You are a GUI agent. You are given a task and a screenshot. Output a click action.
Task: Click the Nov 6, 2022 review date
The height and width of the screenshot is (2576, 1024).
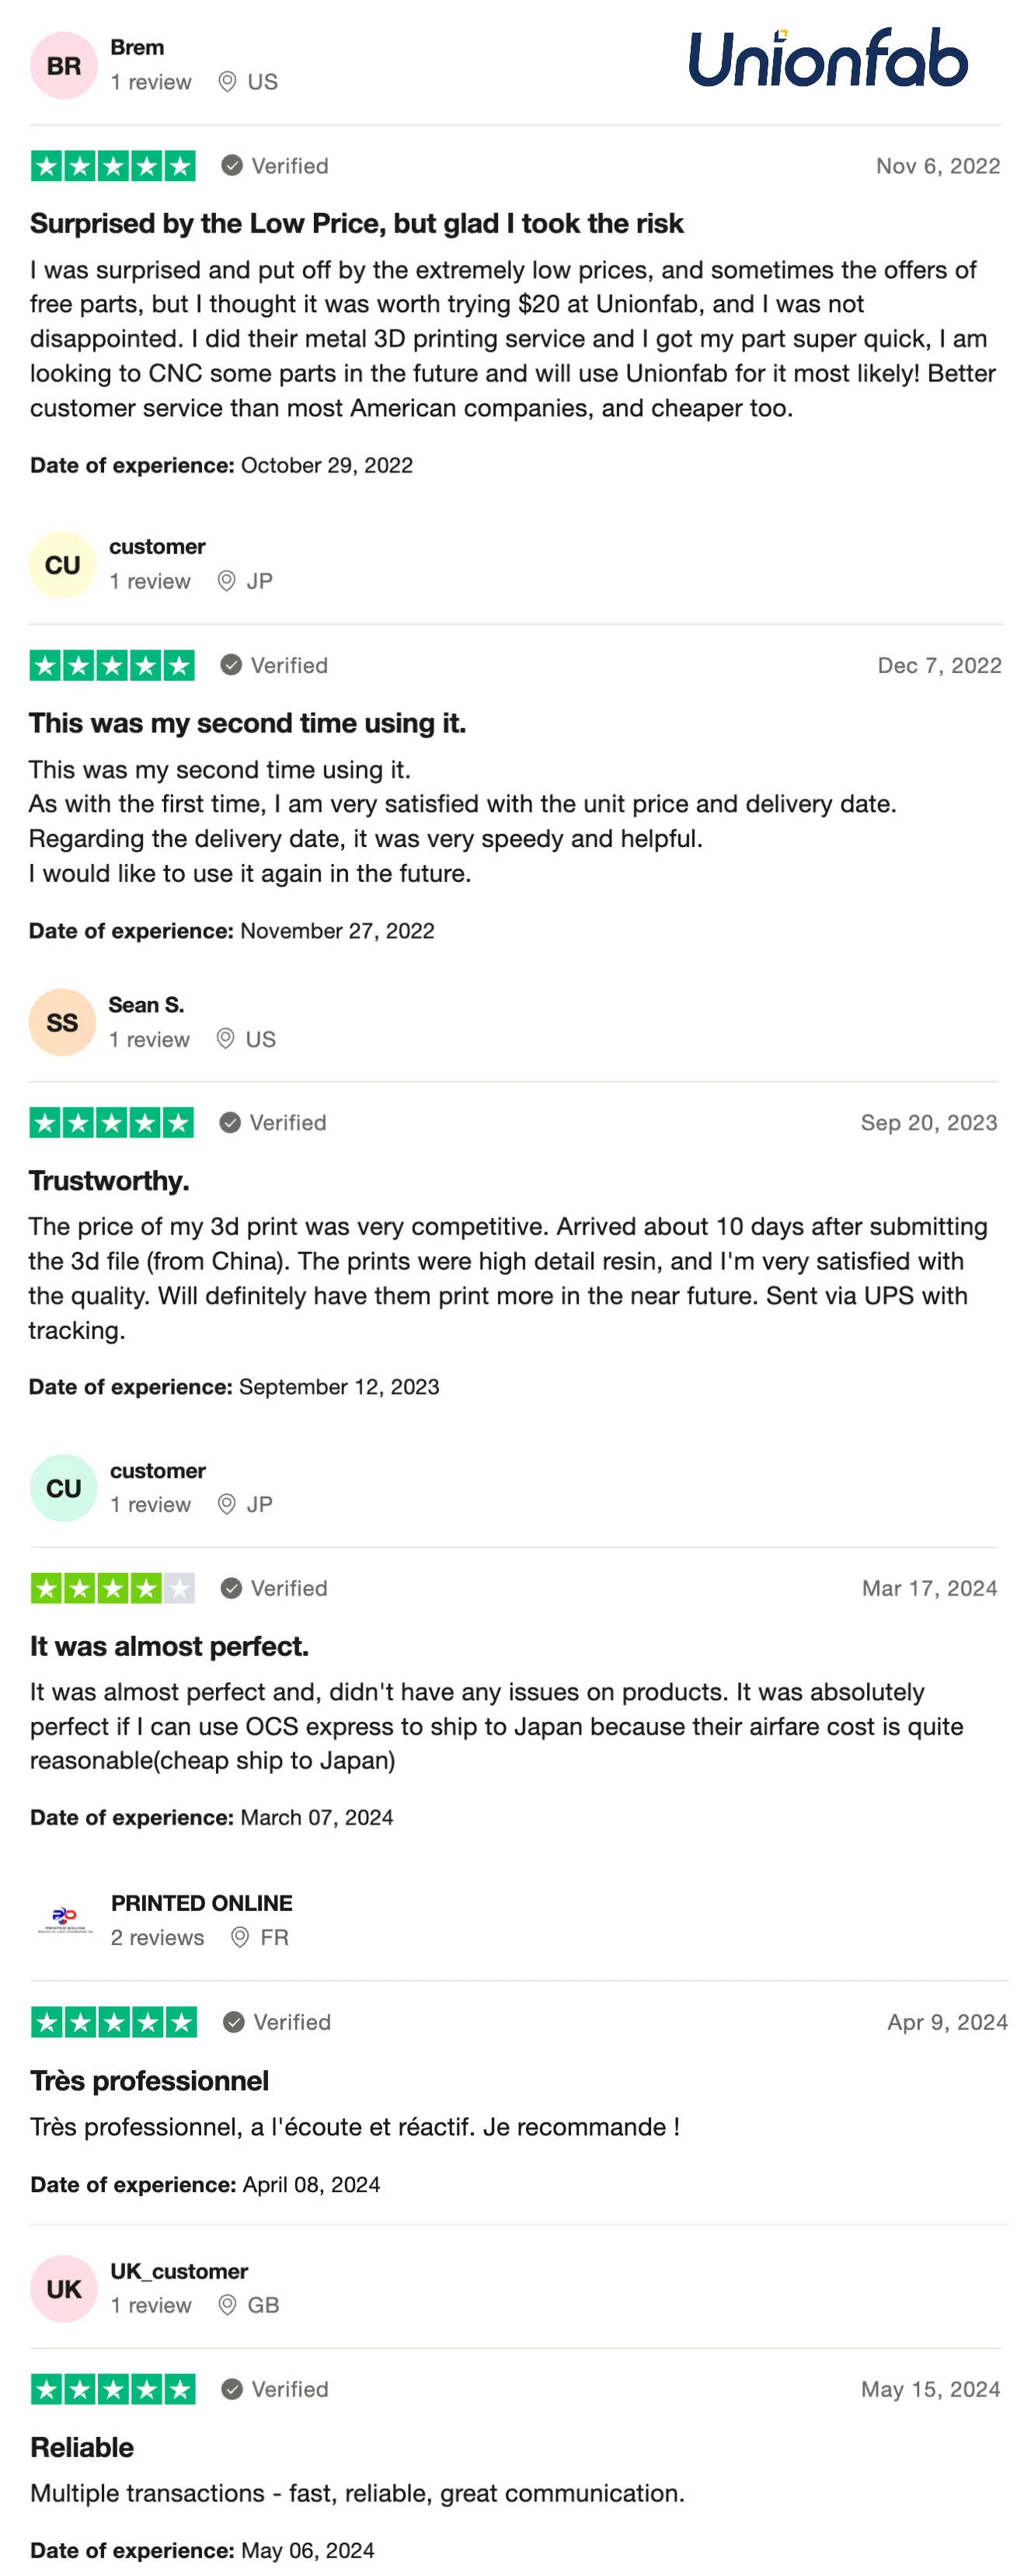(x=937, y=166)
